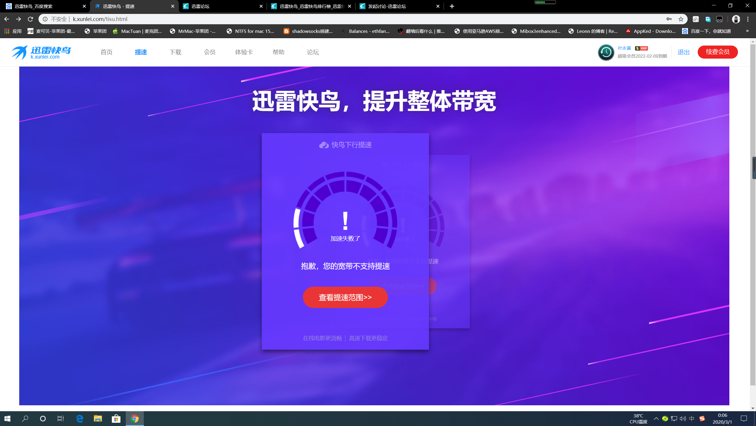Open the notification center icon
The image size is (756, 426).
(x=744, y=419)
